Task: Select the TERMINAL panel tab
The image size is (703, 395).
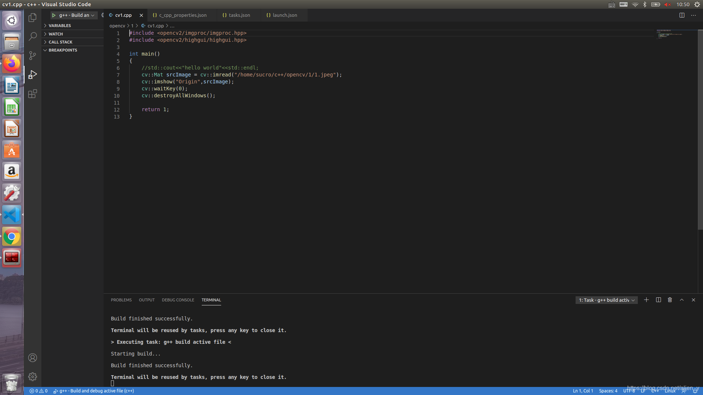Action: pos(211,300)
